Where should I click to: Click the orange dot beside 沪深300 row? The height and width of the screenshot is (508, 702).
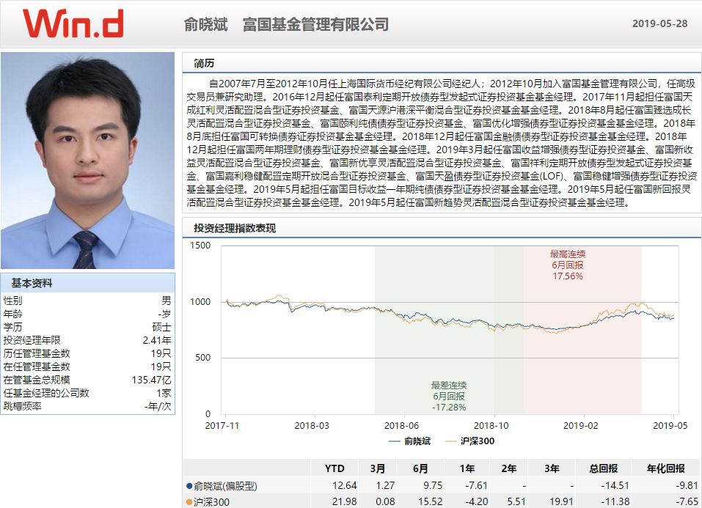[x=189, y=502]
